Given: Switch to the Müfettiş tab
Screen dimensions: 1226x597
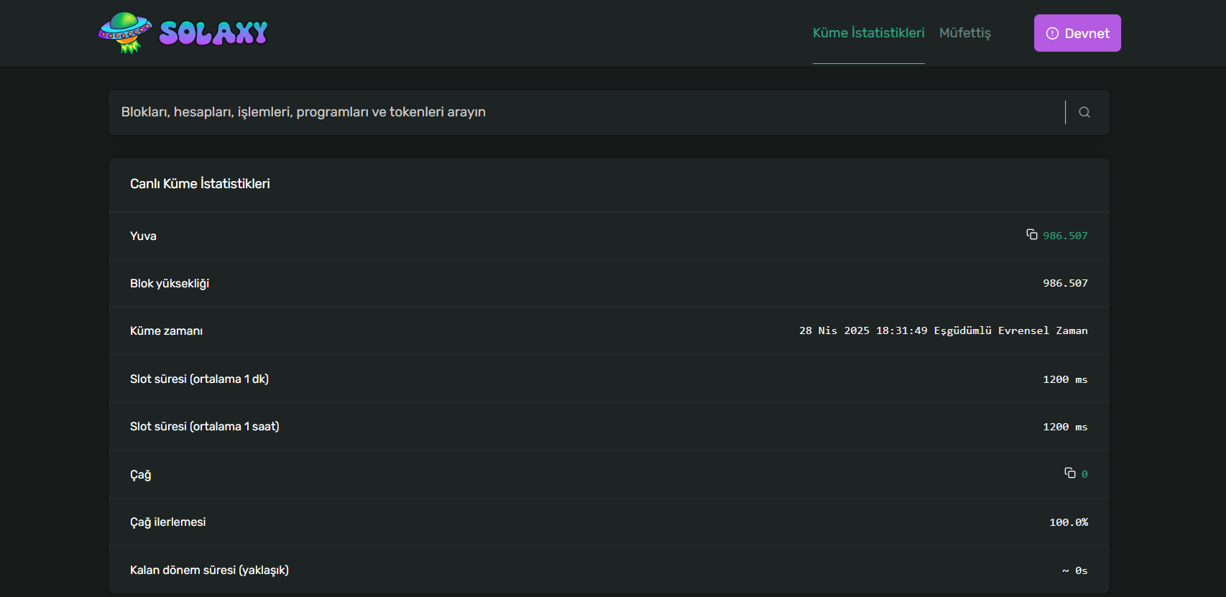Looking at the screenshot, I should point(965,33).
